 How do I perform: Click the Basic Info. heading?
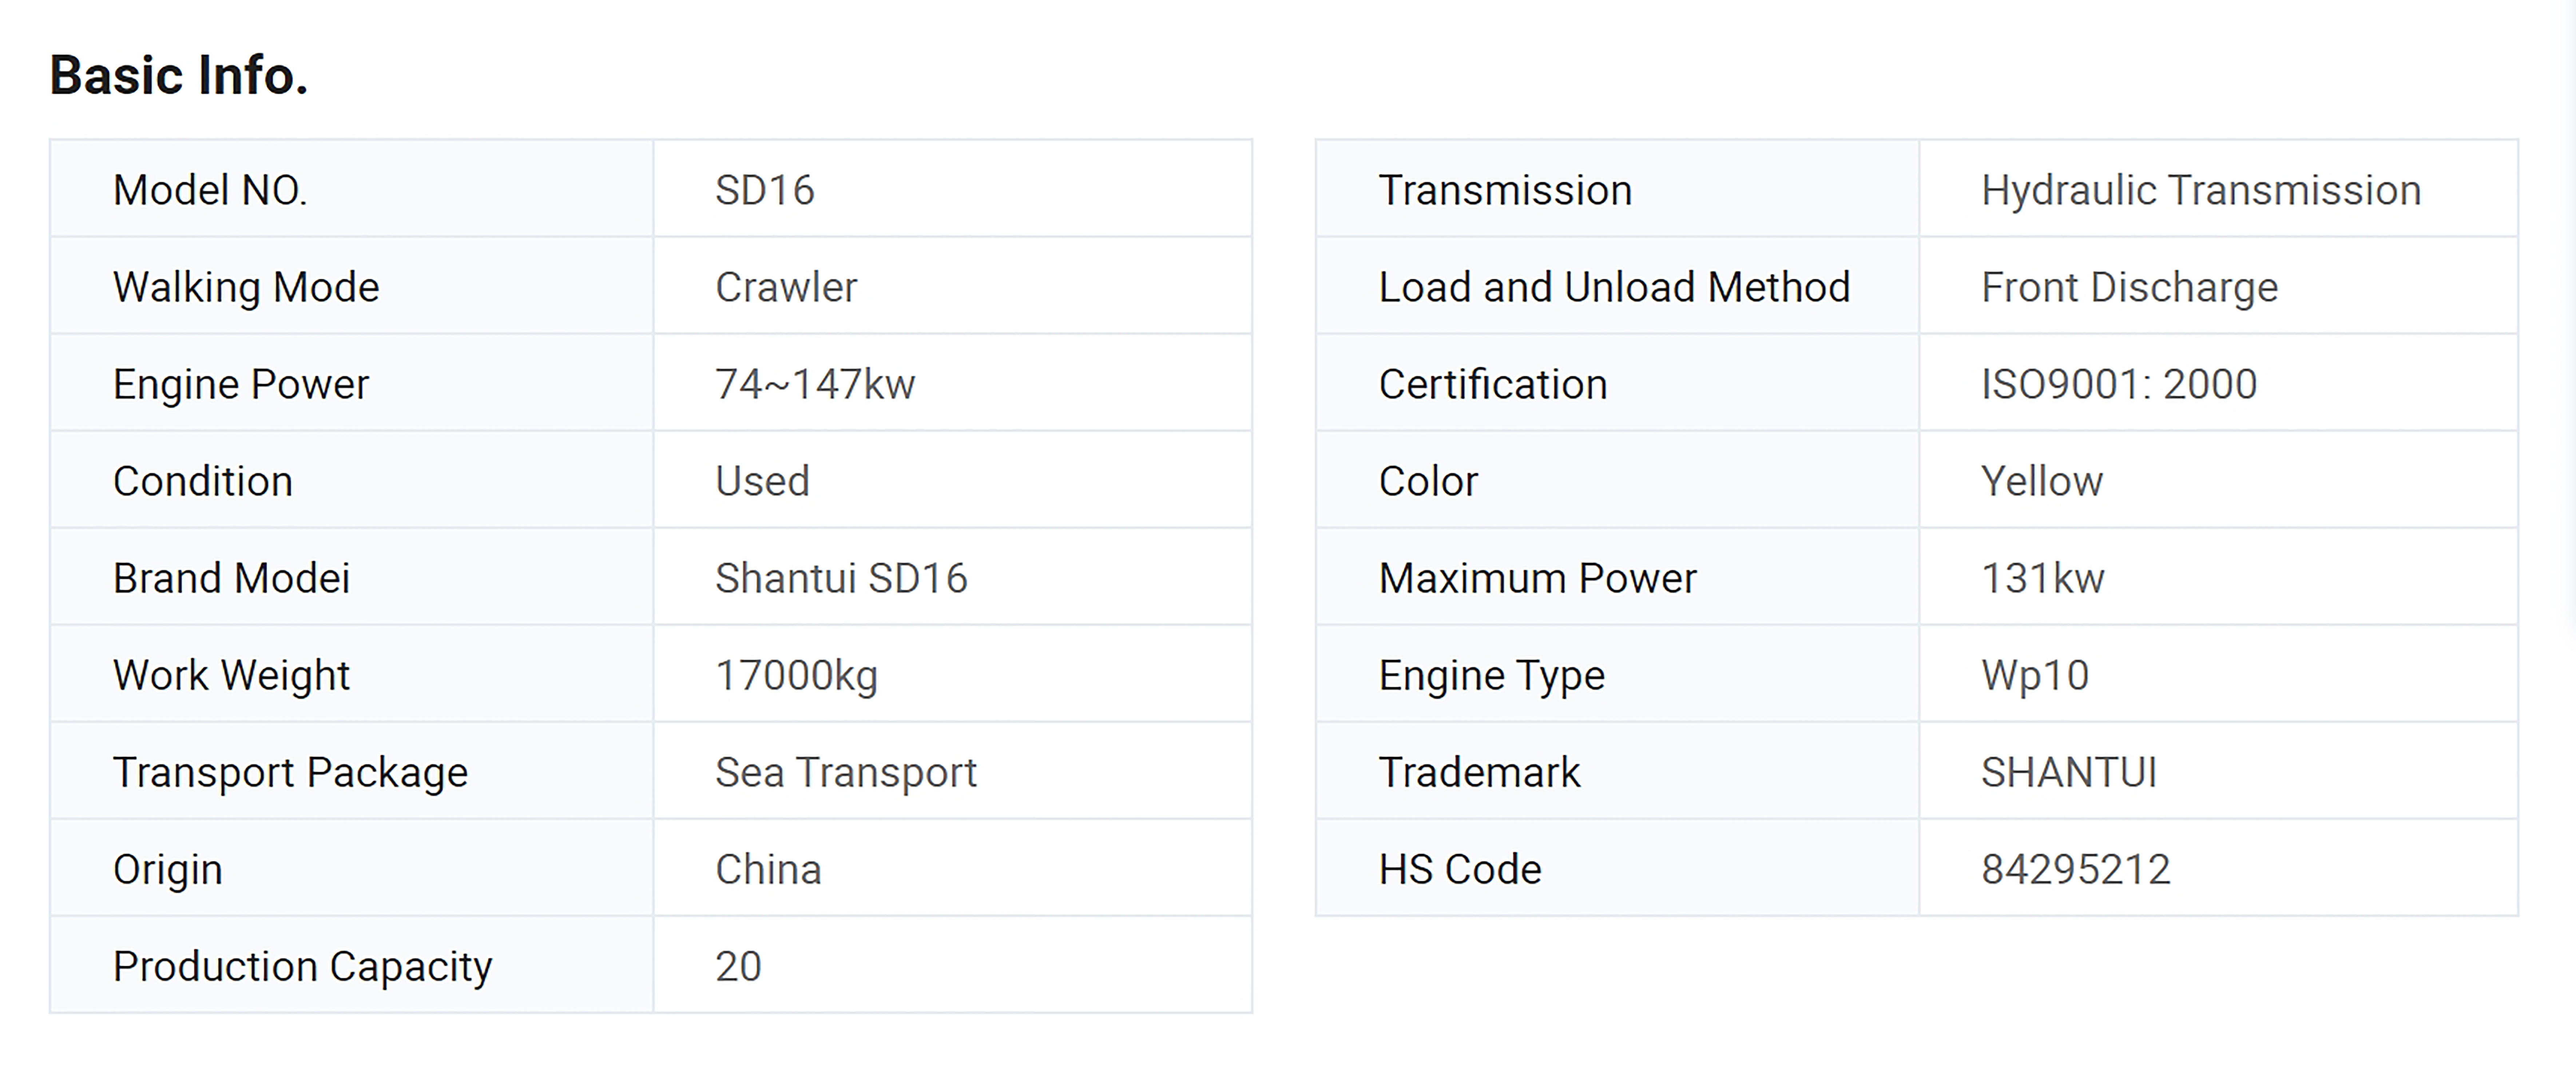click(x=179, y=76)
